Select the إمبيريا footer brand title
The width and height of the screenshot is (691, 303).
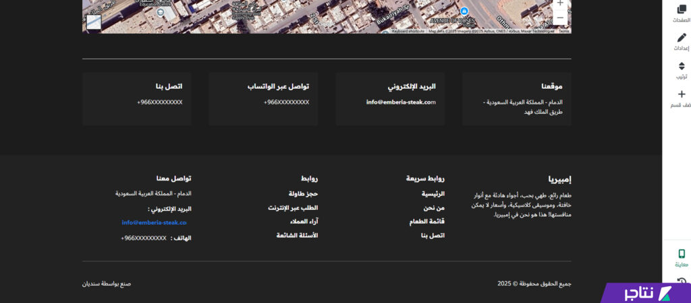tap(559, 179)
